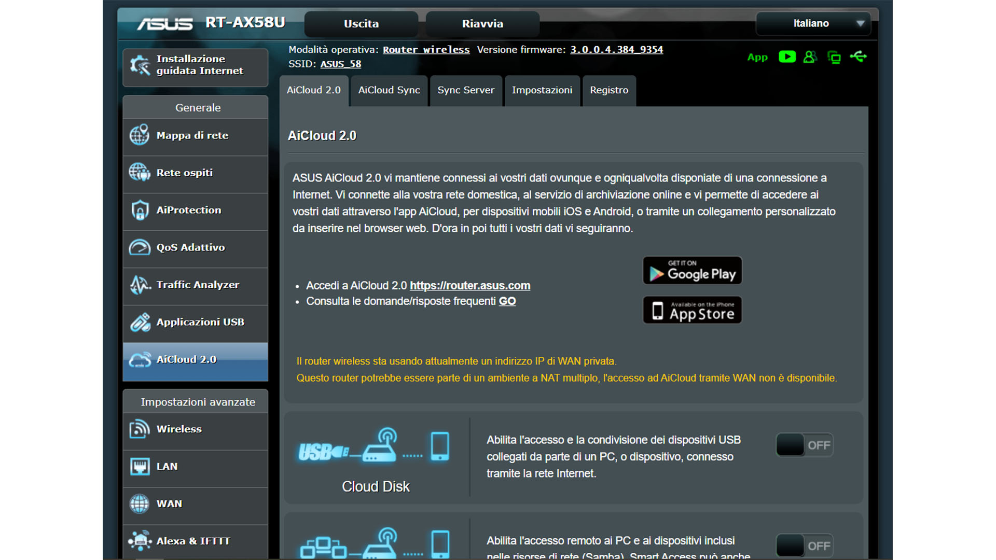
Task: Switch to the Impostazioni tab
Action: point(542,90)
